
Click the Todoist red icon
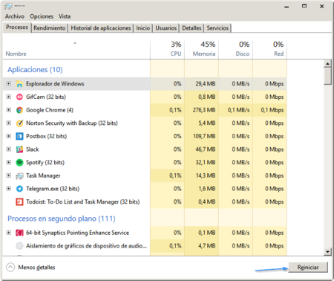pyautogui.click(x=19, y=202)
